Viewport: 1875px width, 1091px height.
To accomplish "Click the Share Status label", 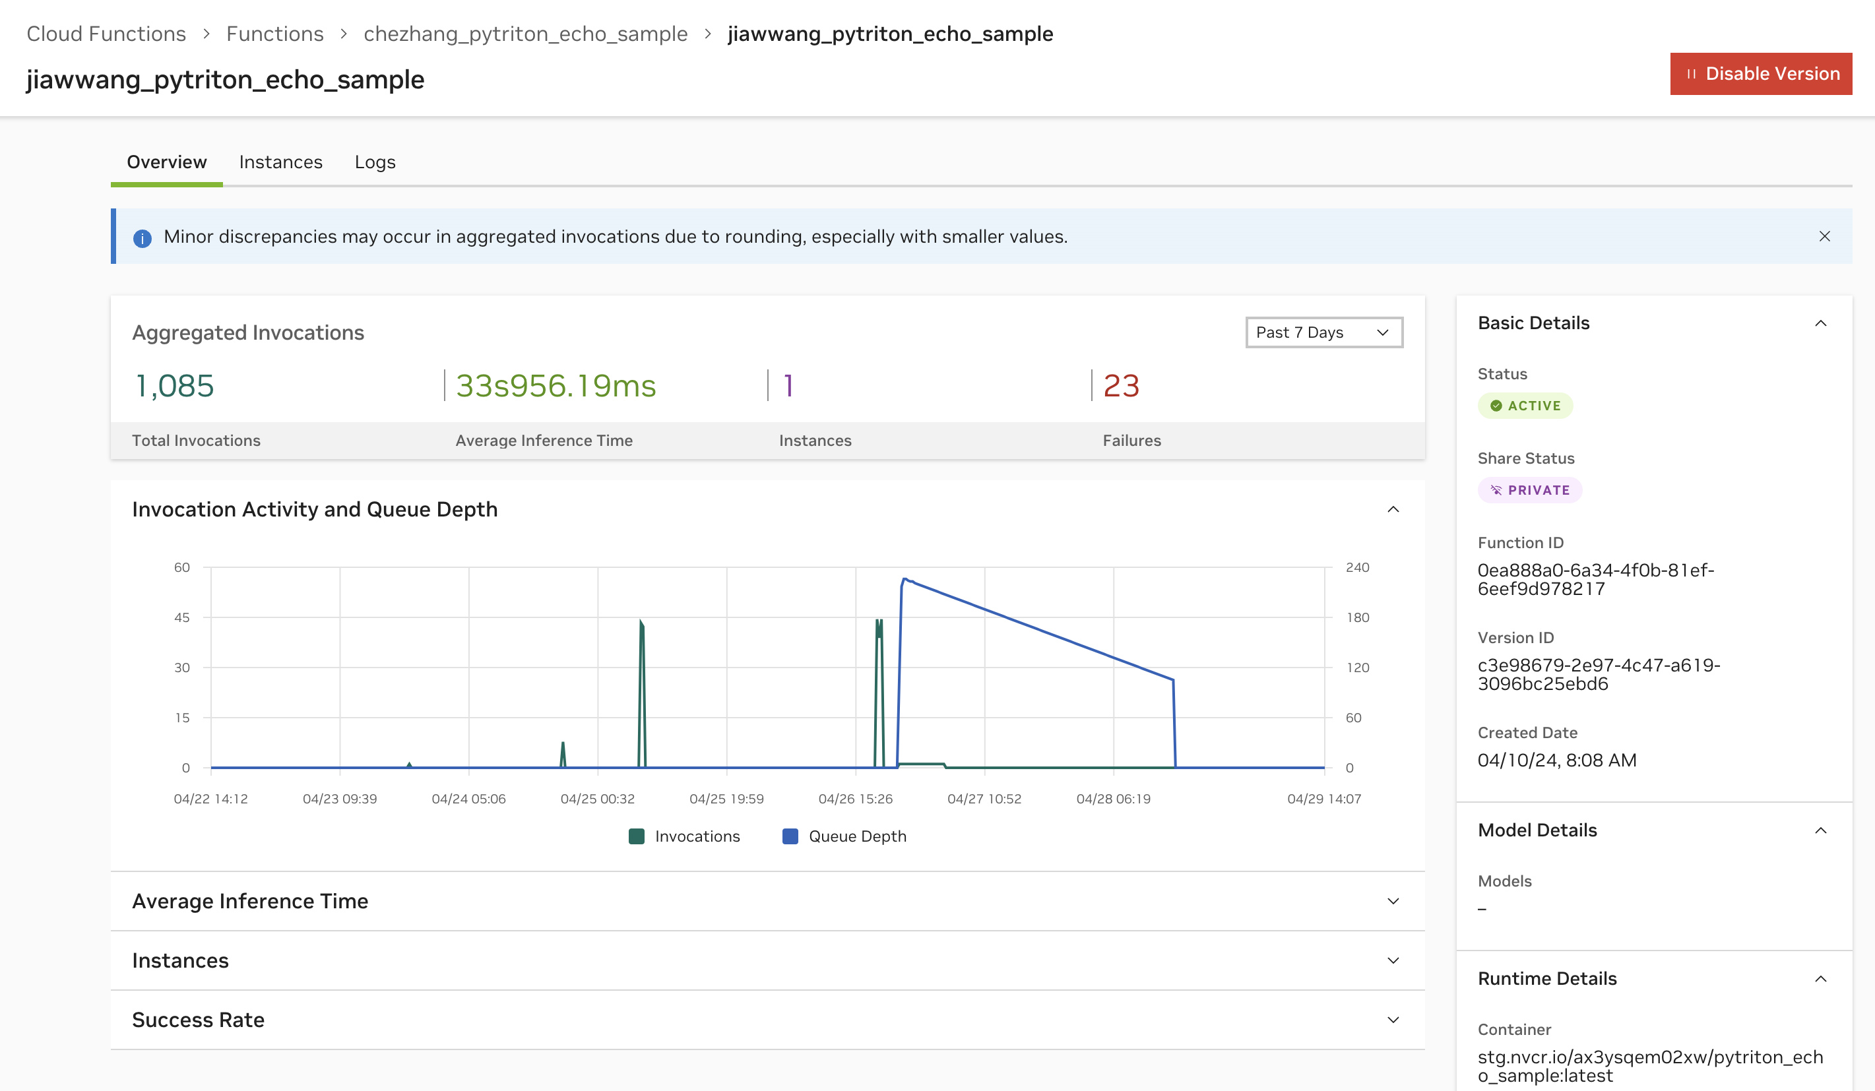I will [x=1525, y=458].
